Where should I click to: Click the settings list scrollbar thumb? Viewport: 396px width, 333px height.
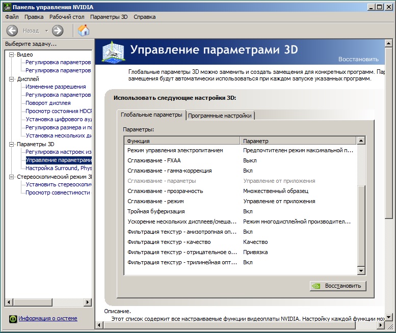[x=361, y=226]
